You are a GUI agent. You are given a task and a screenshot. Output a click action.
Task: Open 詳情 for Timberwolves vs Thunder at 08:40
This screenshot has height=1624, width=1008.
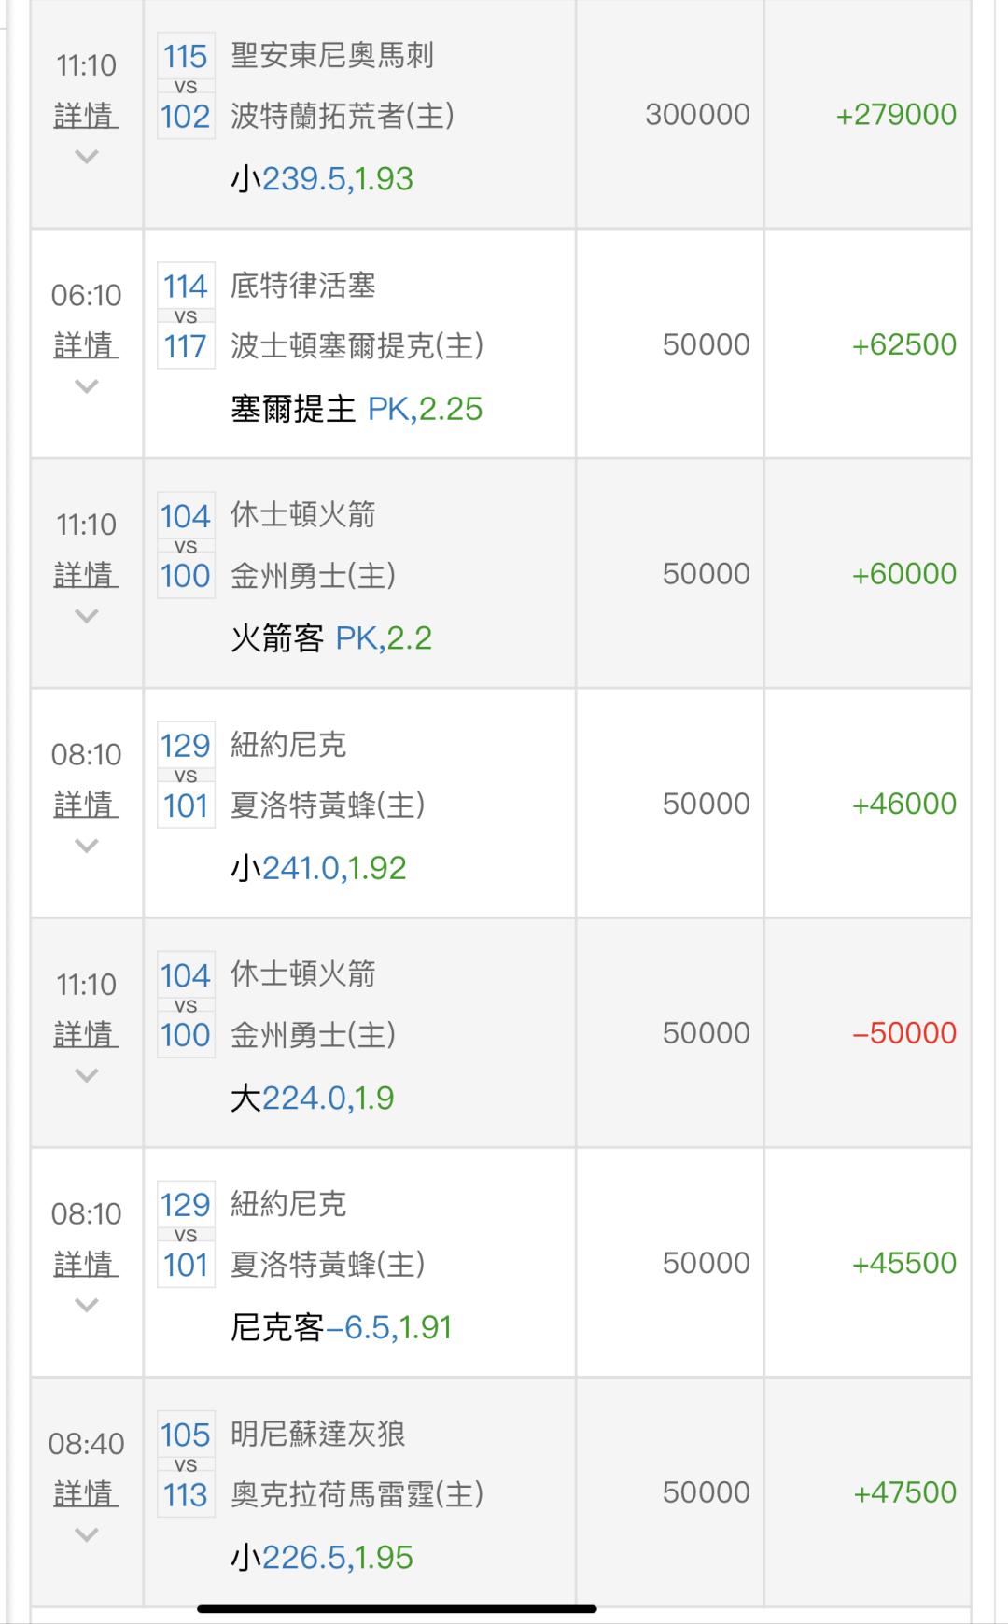86,1493
